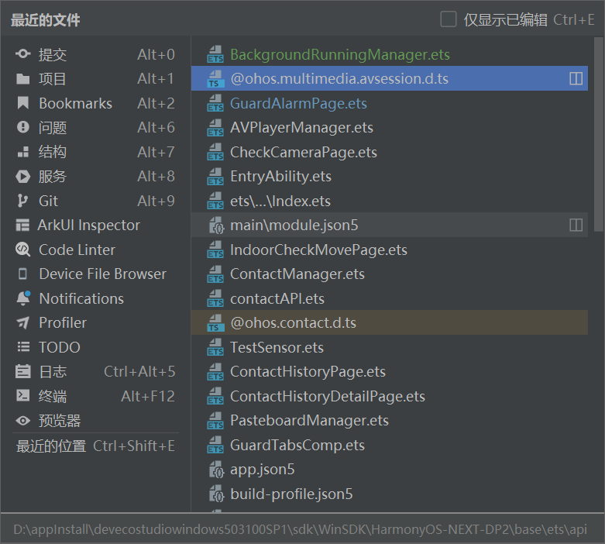Enable 仅显示已编辑 checkbox
Viewport: 605px width, 544px height.
point(449,19)
